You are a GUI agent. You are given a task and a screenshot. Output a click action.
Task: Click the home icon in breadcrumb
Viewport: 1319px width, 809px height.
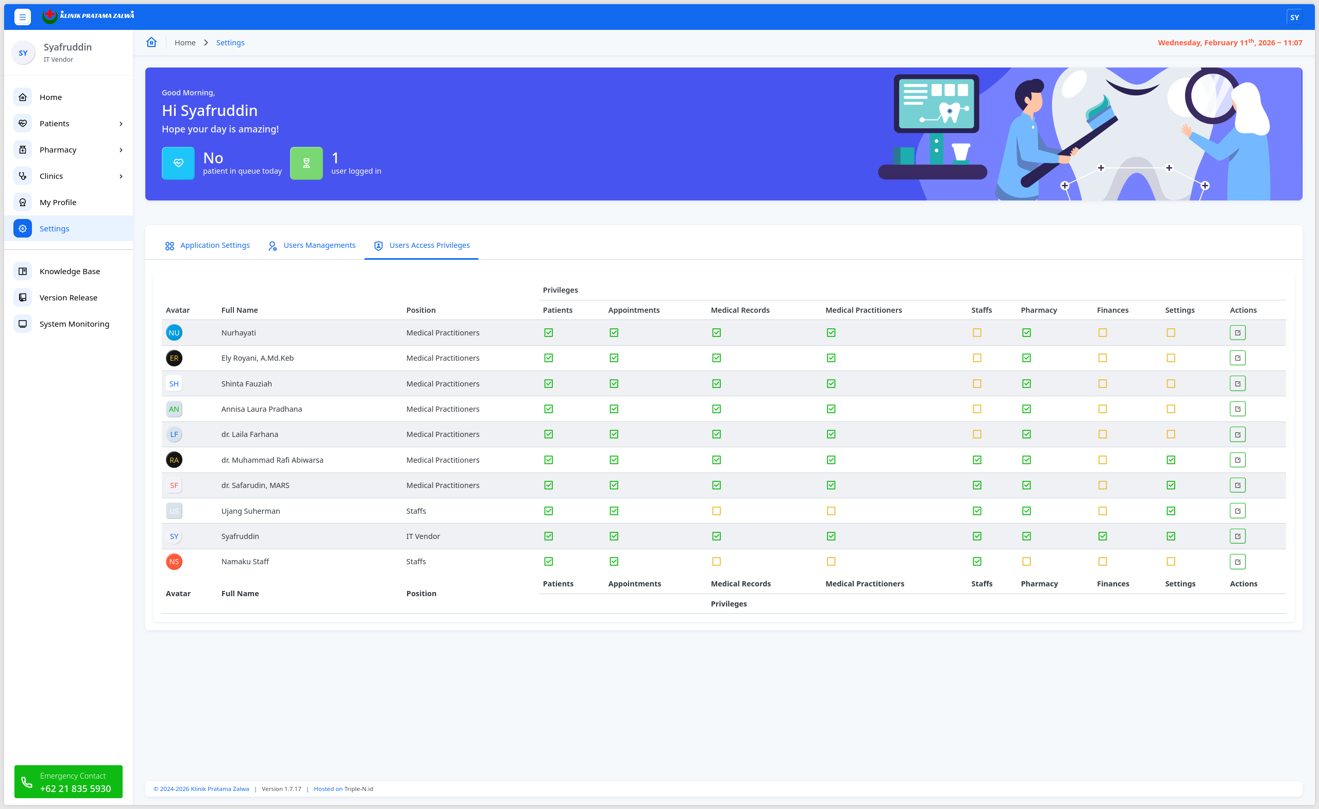(151, 42)
